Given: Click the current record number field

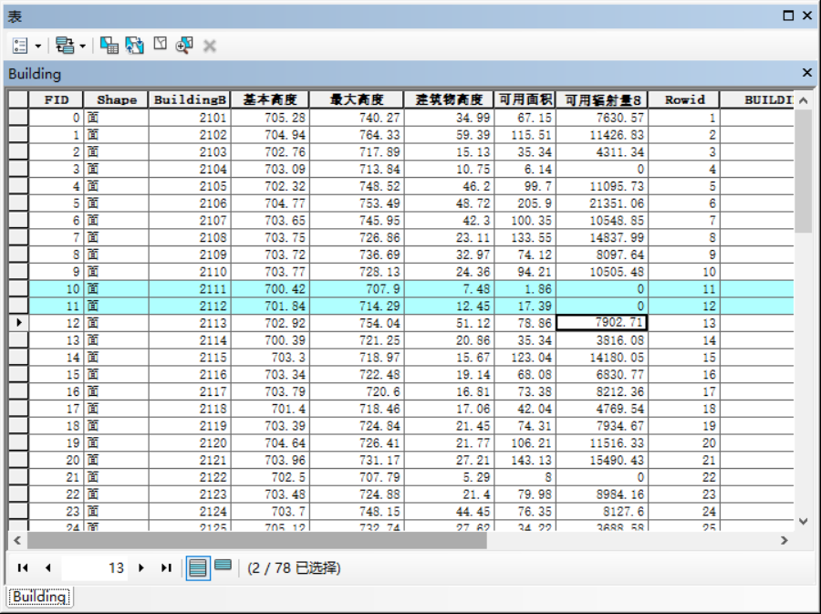Looking at the screenshot, I should 94,568.
